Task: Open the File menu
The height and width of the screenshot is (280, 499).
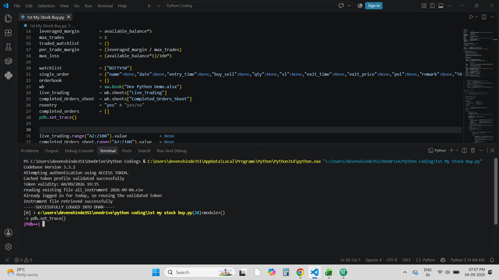Action: coord(17,6)
